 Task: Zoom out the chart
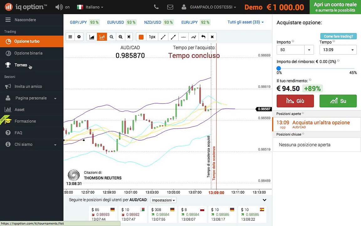[112, 37]
